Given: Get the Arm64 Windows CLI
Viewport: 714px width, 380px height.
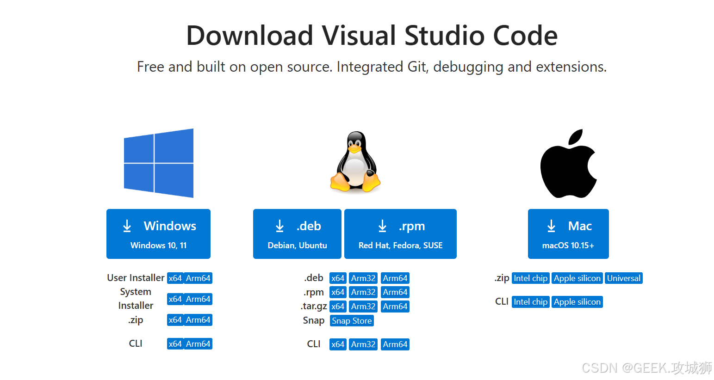Looking at the screenshot, I should pos(198,344).
